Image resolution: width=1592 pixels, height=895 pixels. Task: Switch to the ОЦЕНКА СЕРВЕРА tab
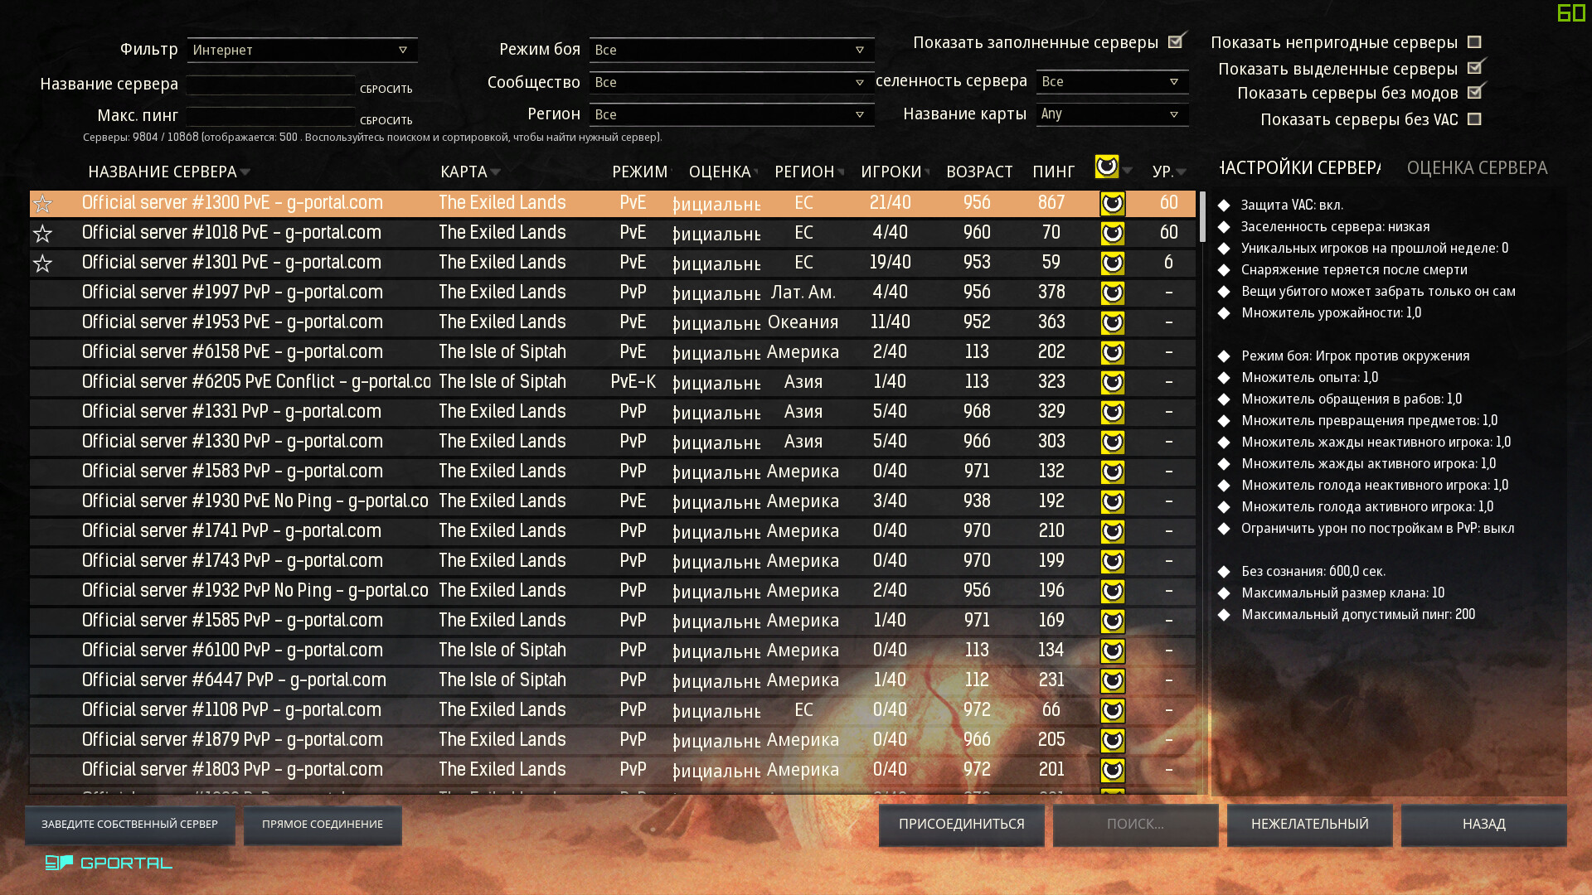tap(1477, 167)
